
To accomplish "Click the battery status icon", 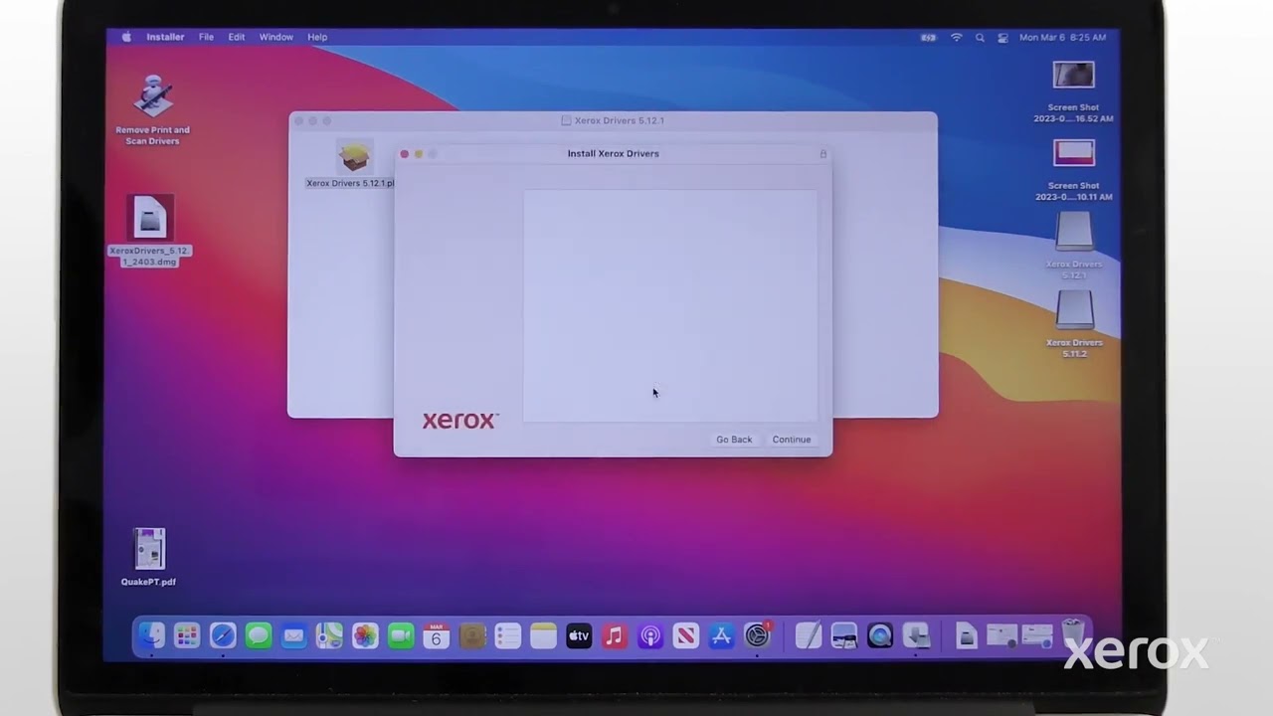I will point(929,37).
